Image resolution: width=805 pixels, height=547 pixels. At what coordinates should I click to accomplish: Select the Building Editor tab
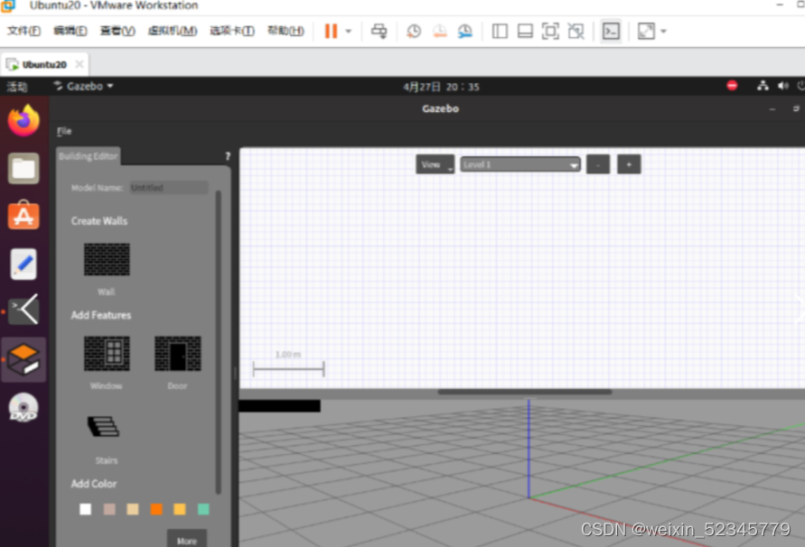89,156
